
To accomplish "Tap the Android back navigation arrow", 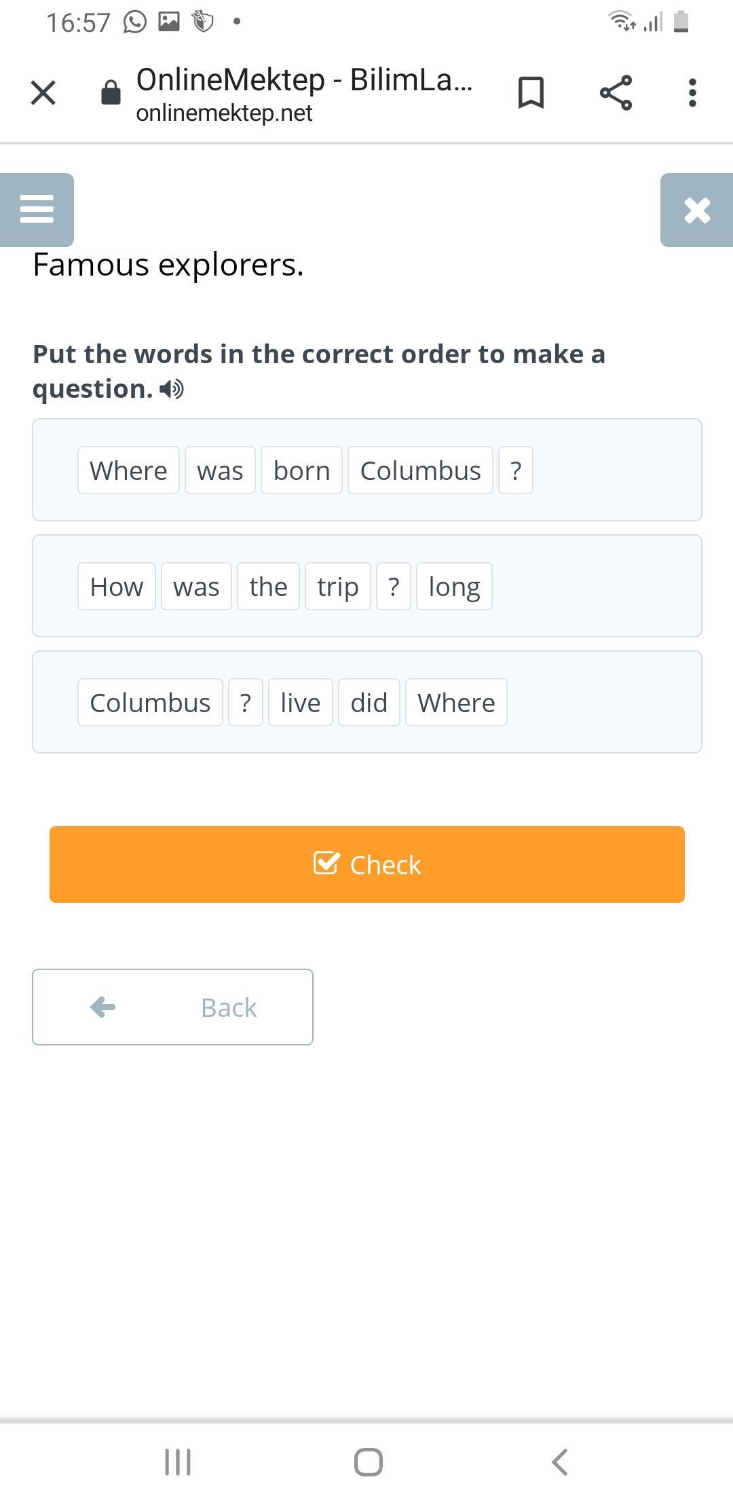I will click(559, 1462).
